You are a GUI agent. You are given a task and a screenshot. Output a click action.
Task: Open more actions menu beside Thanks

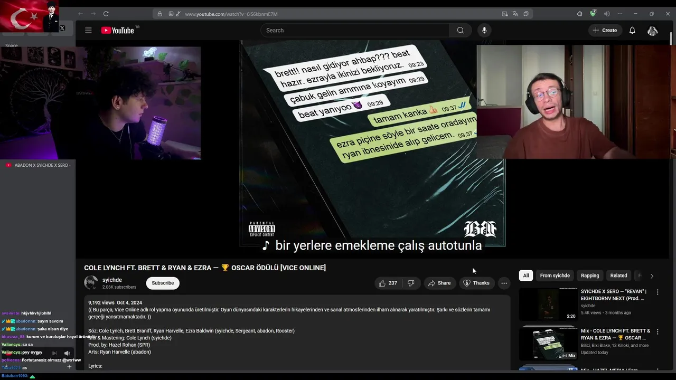[x=504, y=283]
